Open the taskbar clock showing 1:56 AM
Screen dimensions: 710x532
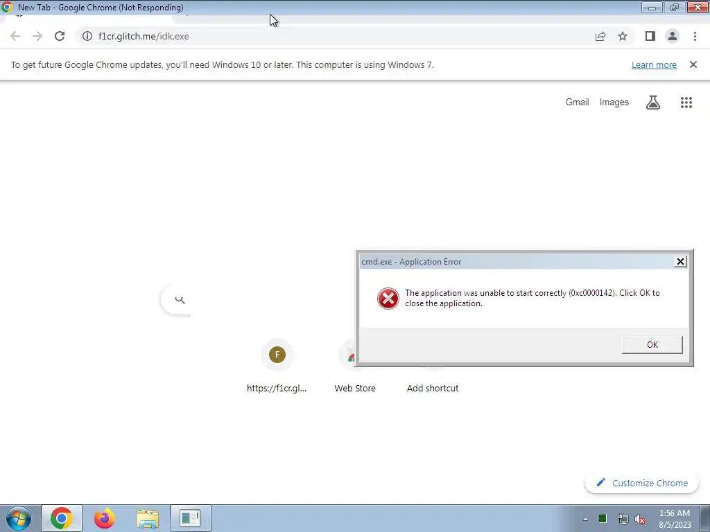(675, 519)
